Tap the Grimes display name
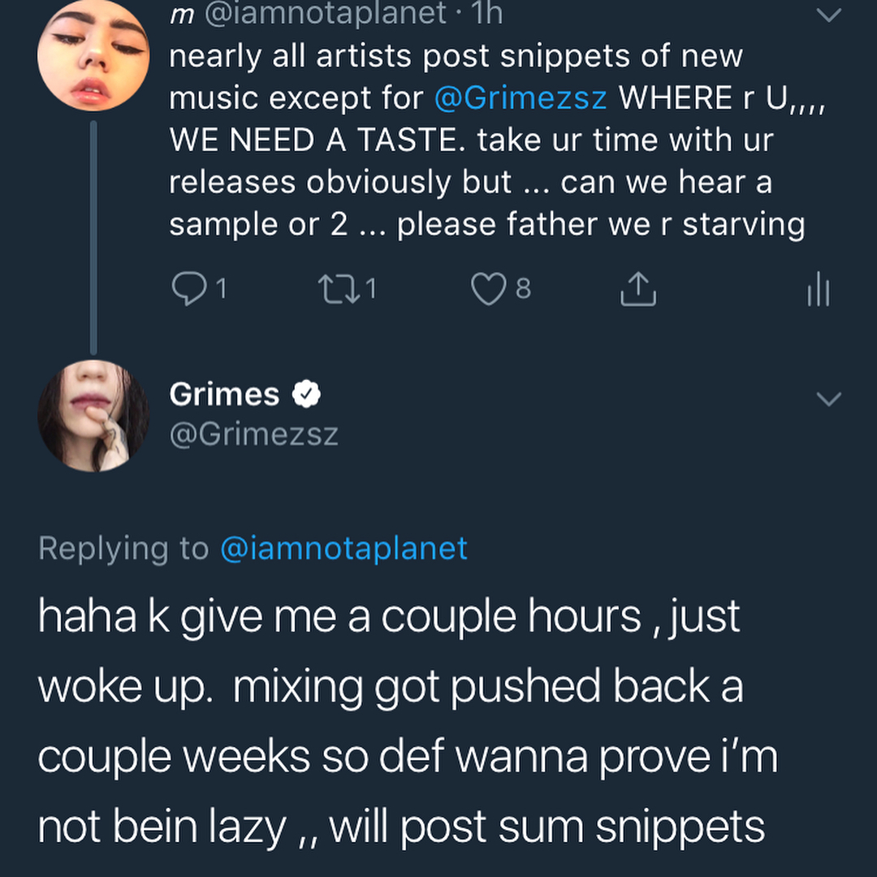This screenshot has width=877, height=877. pos(224,395)
